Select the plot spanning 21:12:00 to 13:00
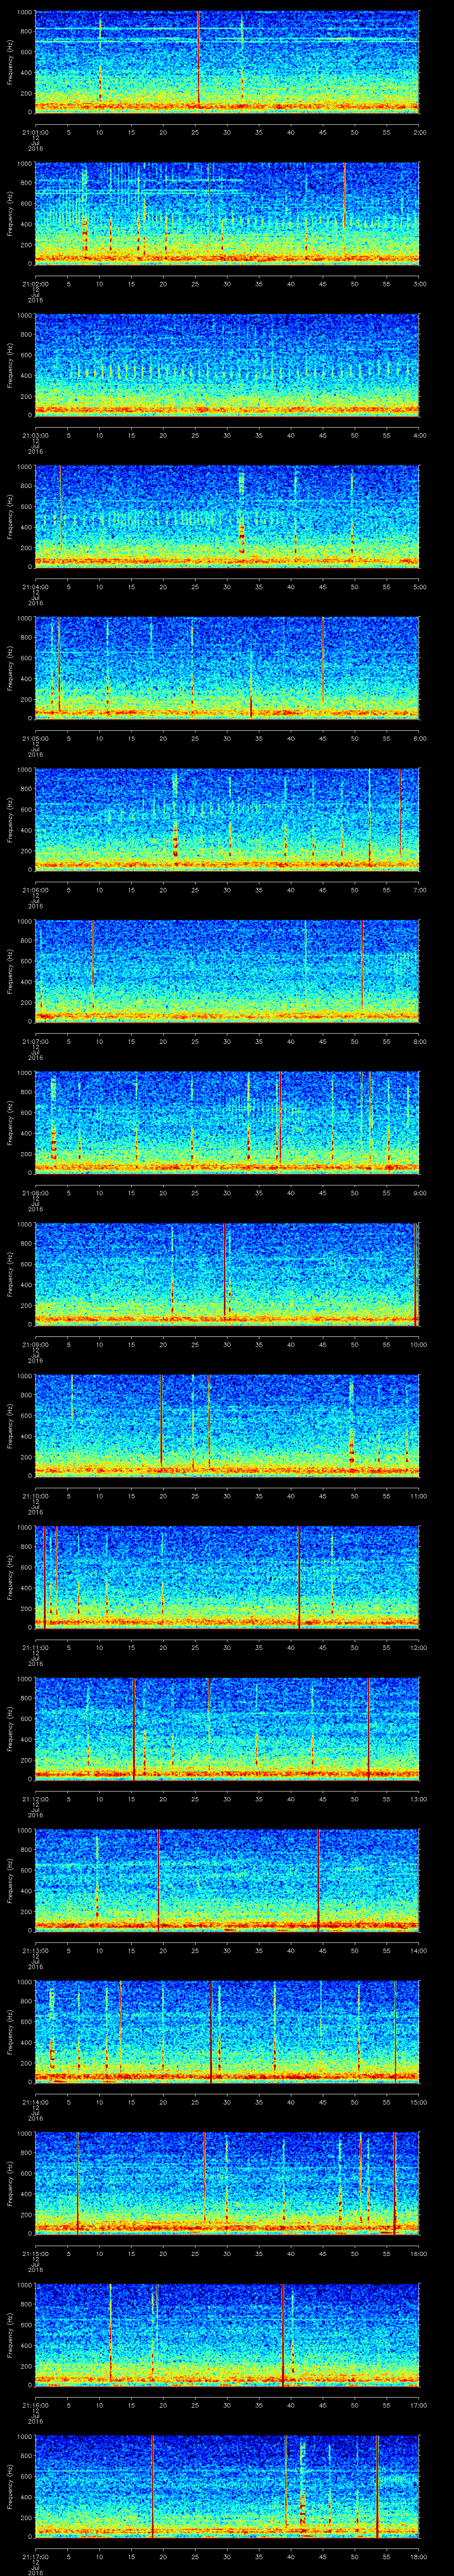Screen dimensions: 454x2576 (227, 1729)
